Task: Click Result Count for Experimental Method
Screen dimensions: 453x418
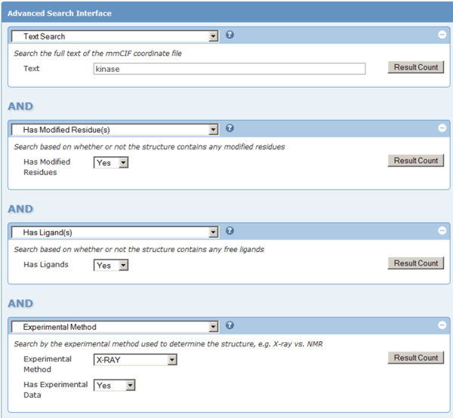Action: [x=416, y=358]
